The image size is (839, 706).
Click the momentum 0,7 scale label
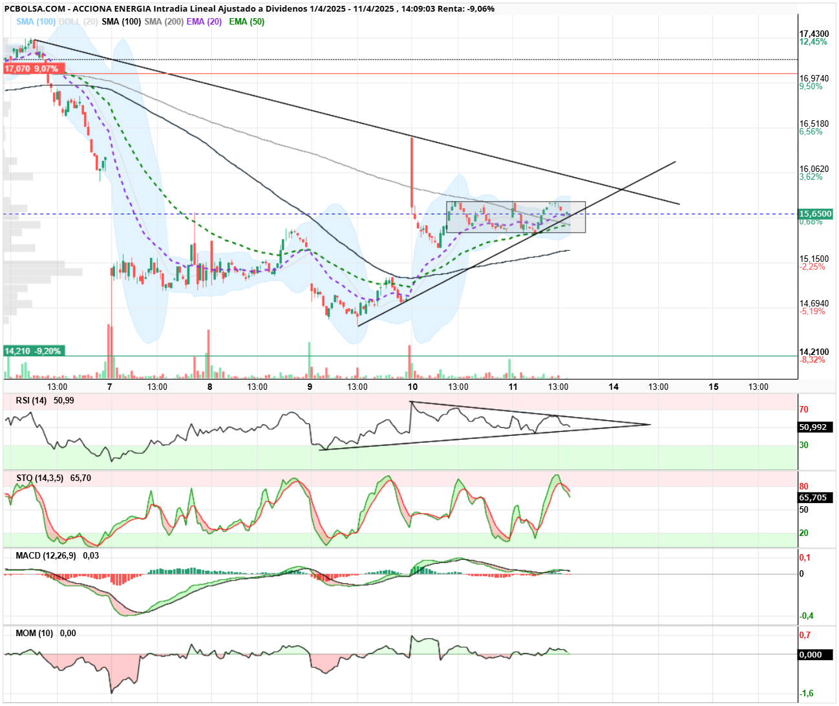805,636
